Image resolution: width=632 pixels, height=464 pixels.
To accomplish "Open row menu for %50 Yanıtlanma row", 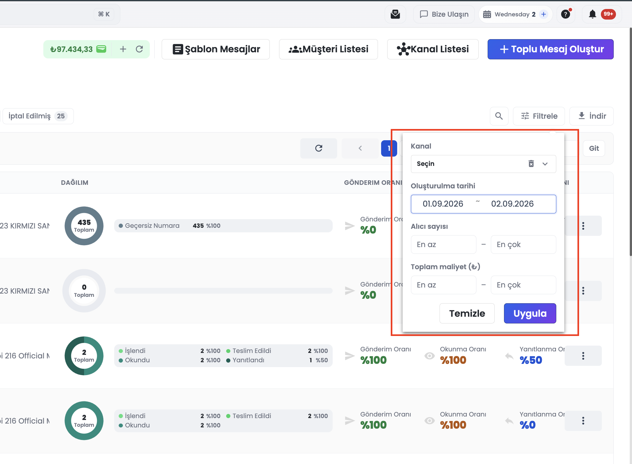I will pos(583,356).
